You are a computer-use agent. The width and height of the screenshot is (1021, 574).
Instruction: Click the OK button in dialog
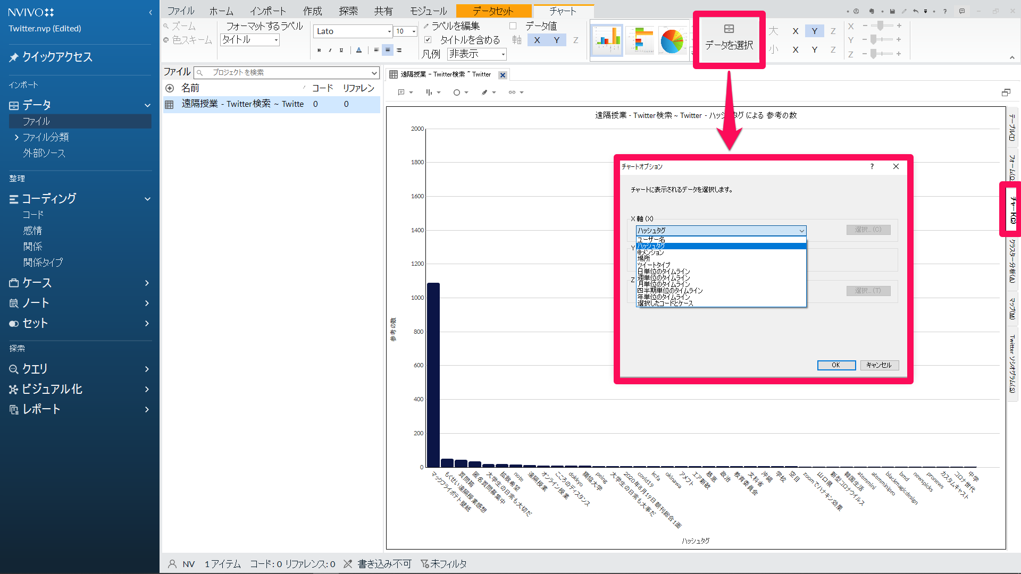pos(836,365)
